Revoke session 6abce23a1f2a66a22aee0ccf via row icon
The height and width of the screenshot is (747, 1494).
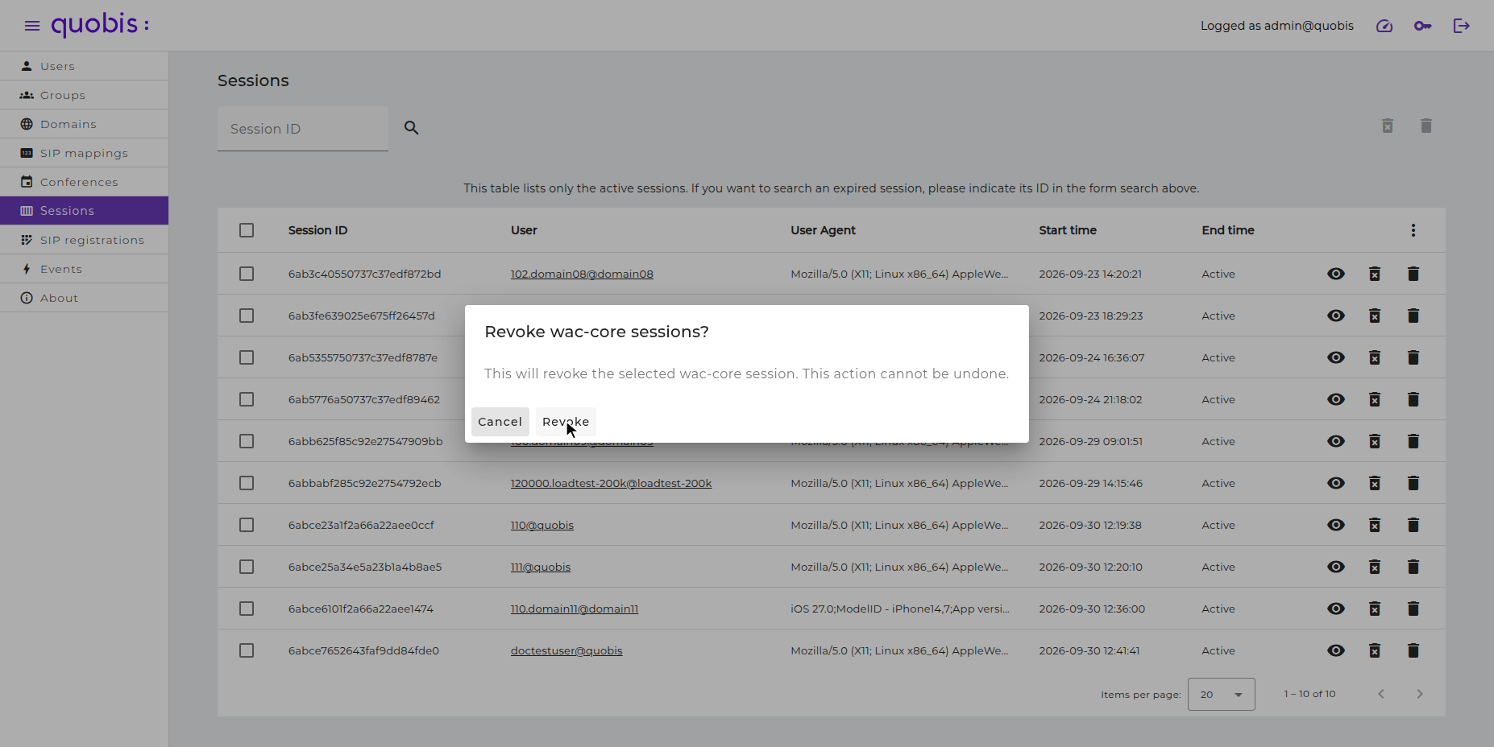click(1375, 525)
